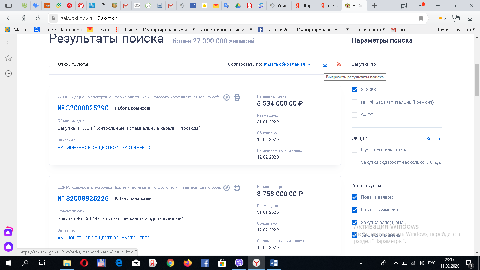Open the orange RSS feed icon
The image size is (480, 270).
pyautogui.click(x=339, y=64)
